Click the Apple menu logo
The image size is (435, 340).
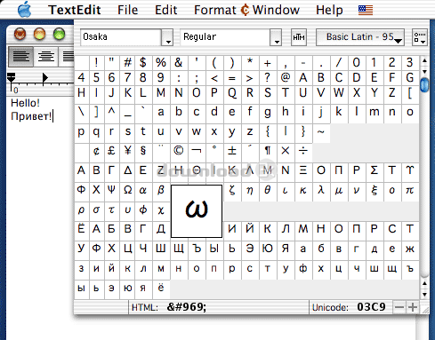tap(24, 9)
